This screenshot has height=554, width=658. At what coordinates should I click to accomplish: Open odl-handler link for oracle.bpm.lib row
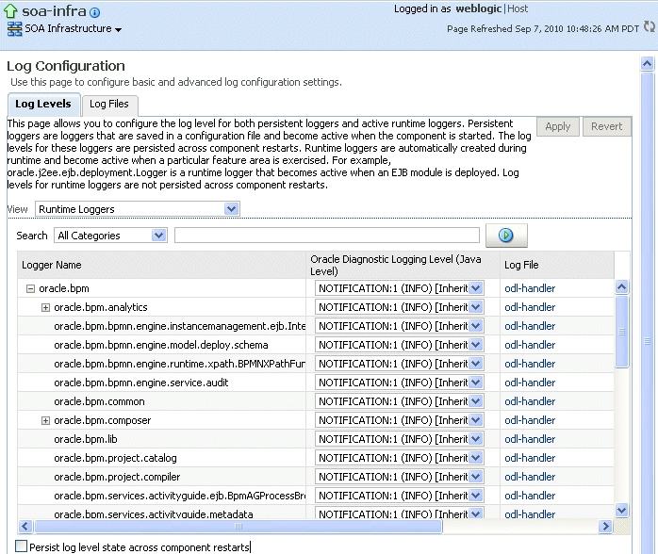[x=530, y=439]
